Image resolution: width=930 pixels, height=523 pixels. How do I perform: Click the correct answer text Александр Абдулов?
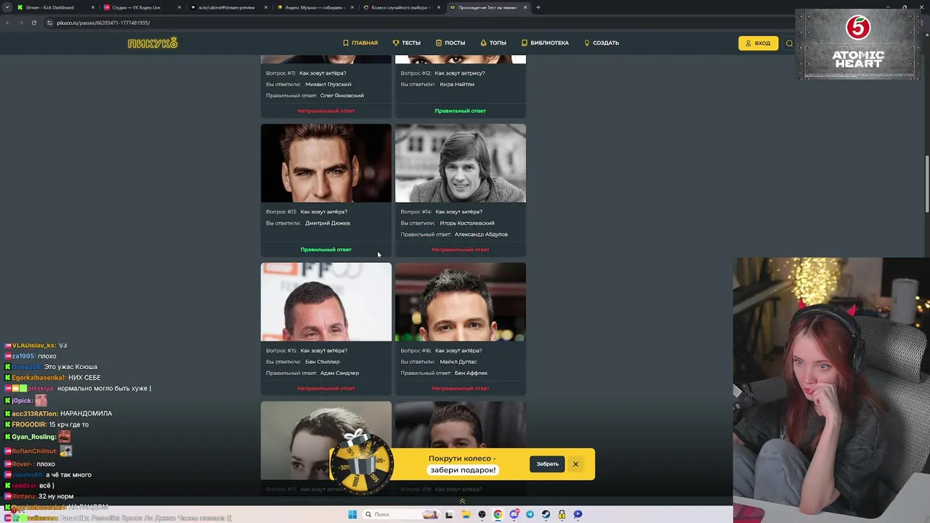point(481,235)
